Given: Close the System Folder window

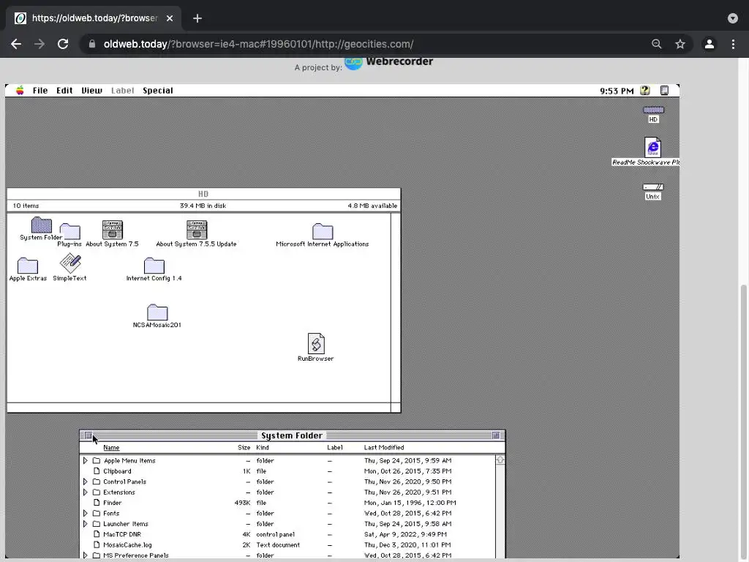Looking at the screenshot, I should (x=89, y=435).
